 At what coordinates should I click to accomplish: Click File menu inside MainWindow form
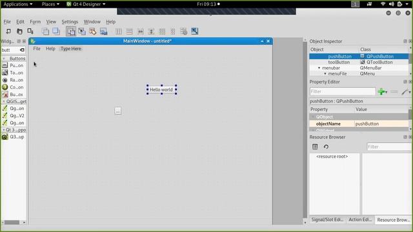coord(37,49)
